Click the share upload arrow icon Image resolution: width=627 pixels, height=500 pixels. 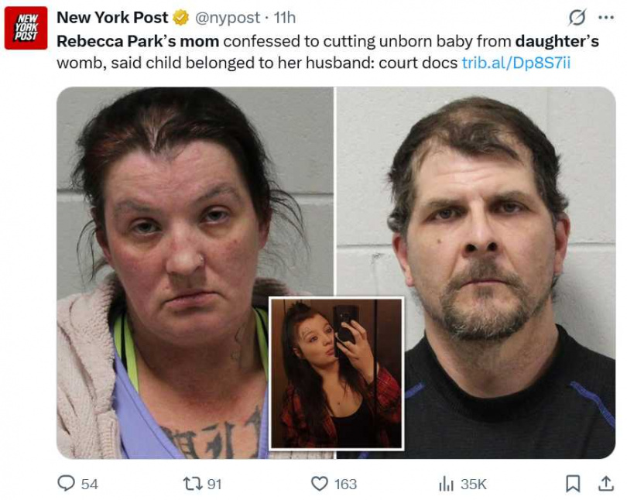[605, 483]
